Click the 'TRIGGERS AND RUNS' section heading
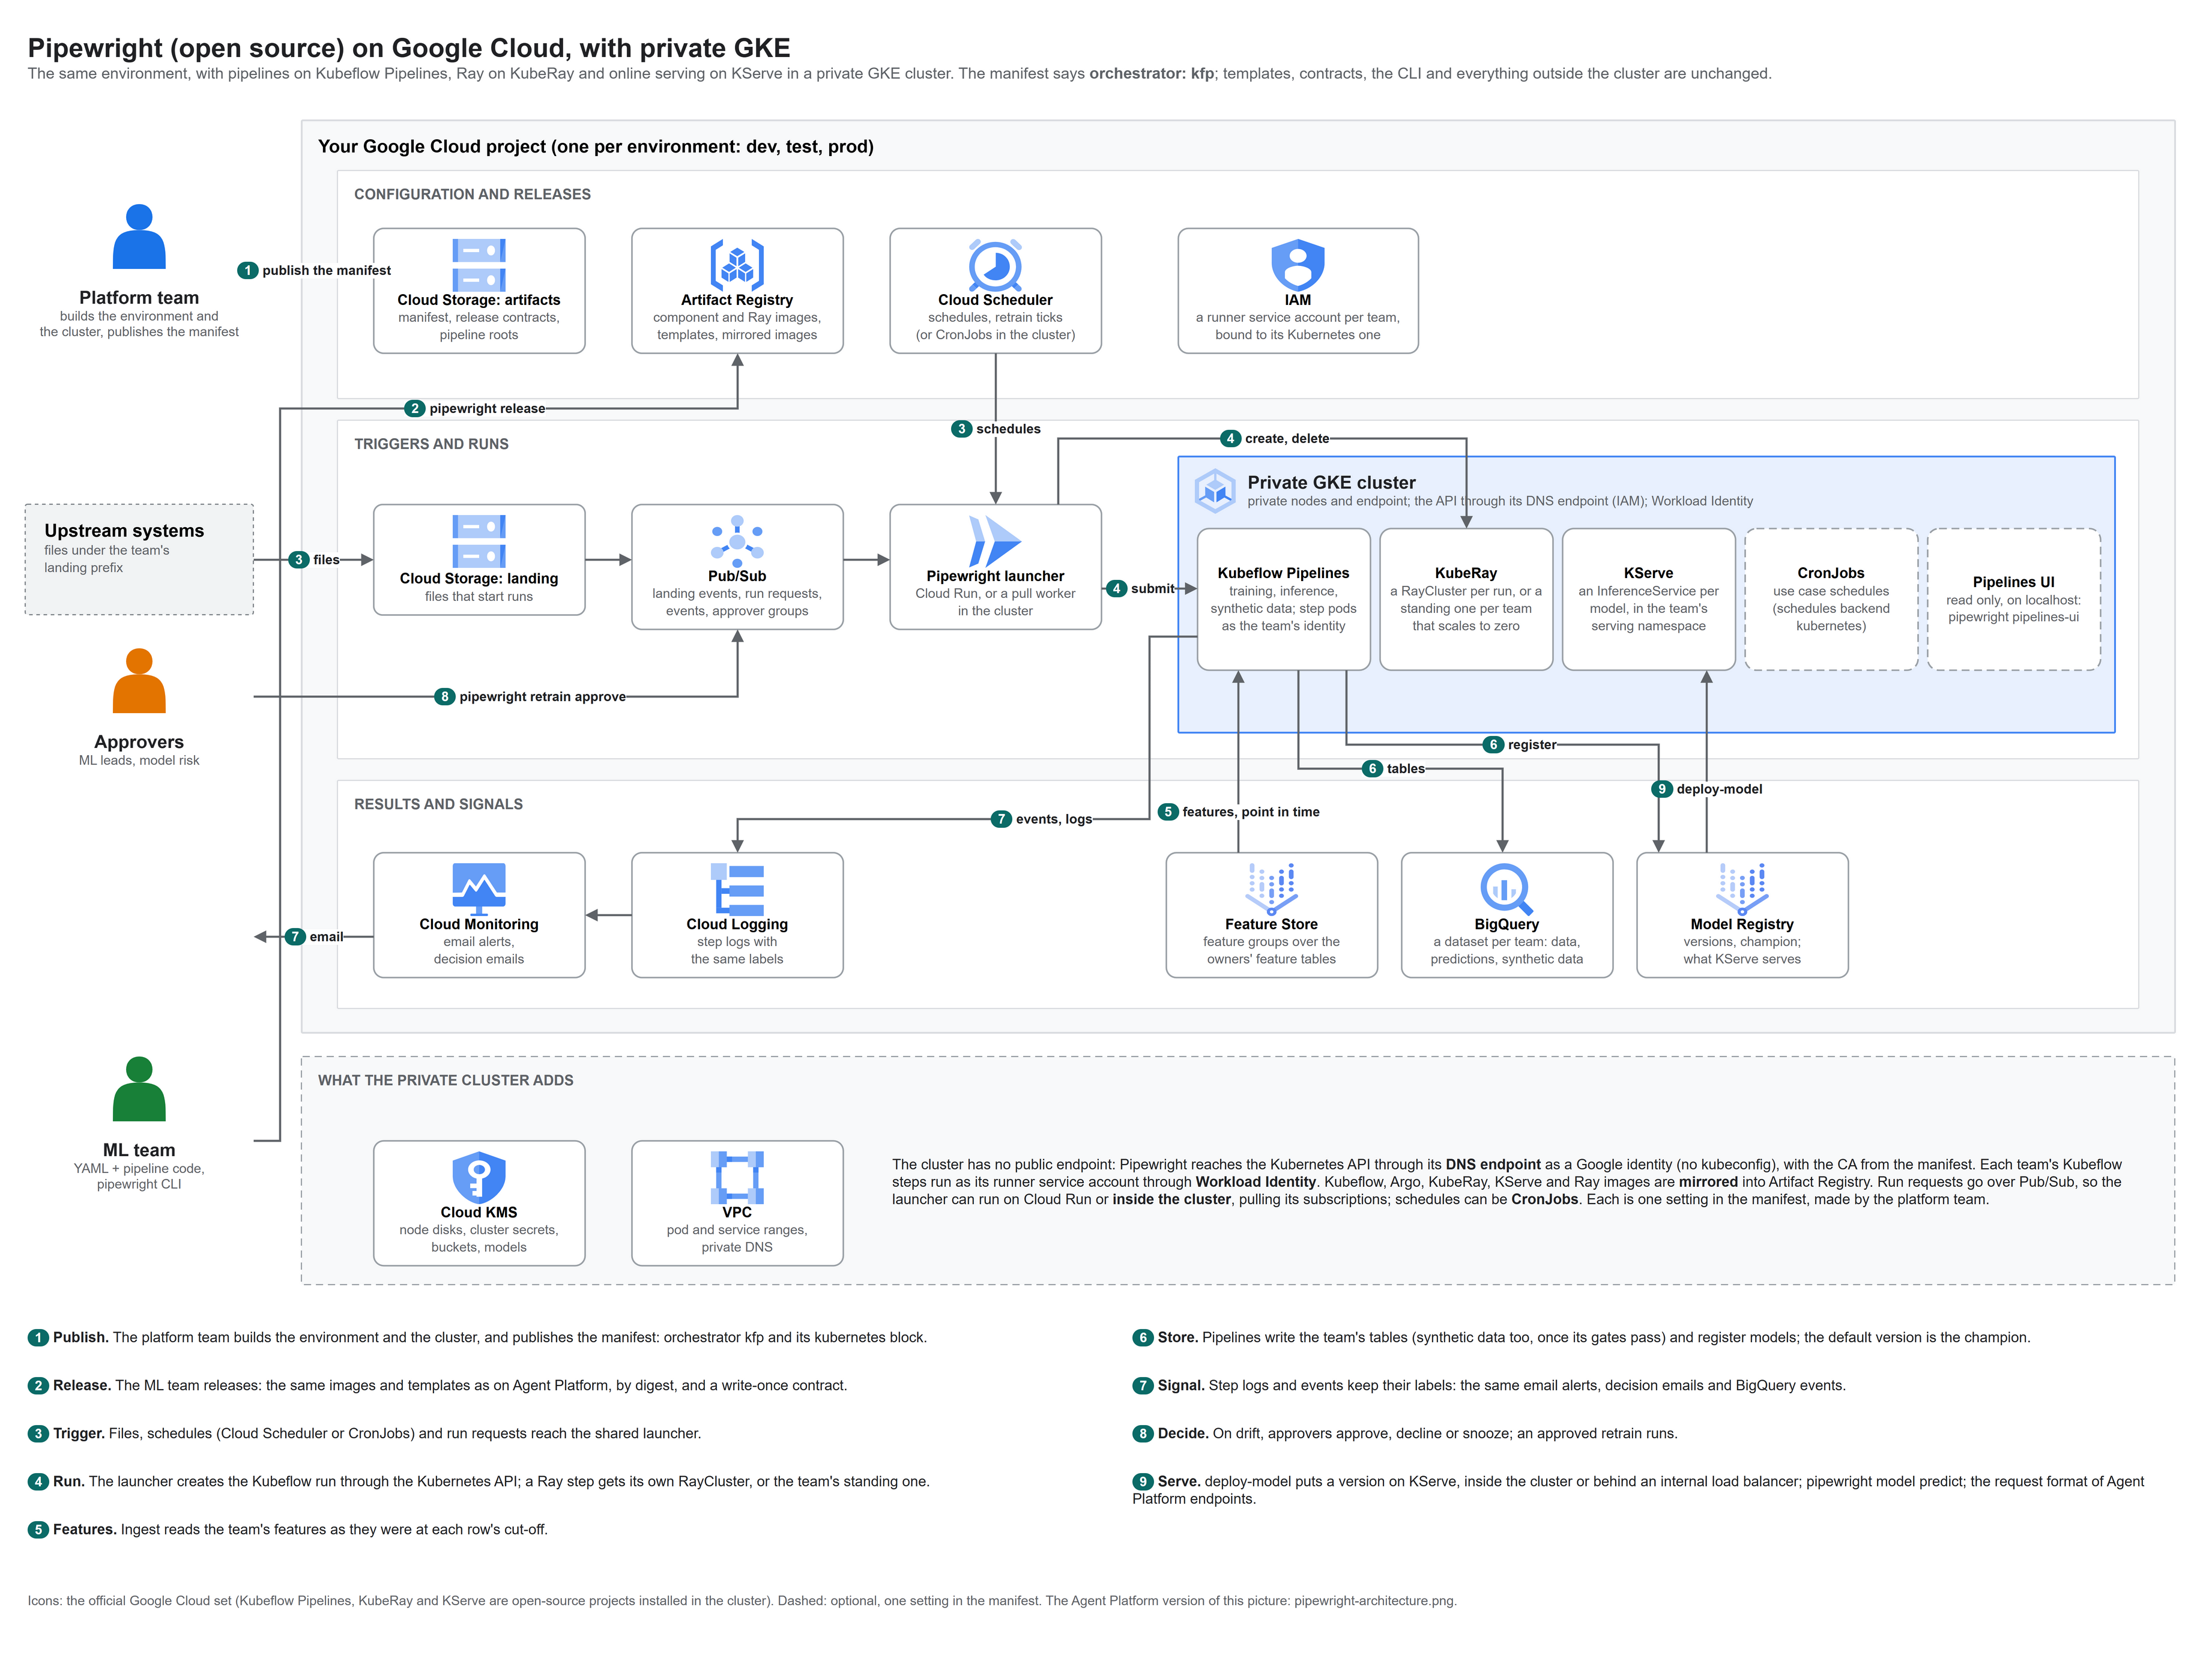This screenshot has width=2212, height=1658. point(431,444)
